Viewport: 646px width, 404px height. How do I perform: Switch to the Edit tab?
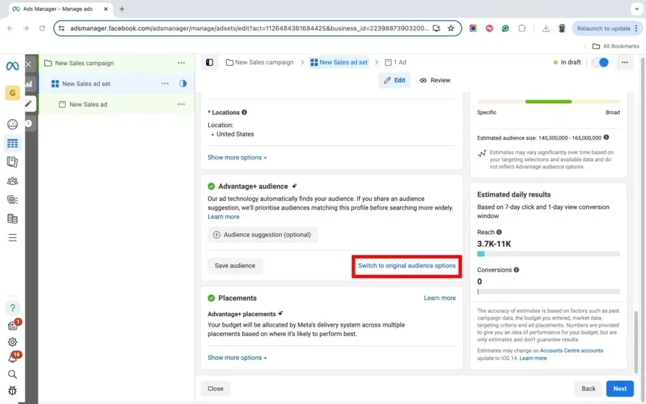(395, 80)
